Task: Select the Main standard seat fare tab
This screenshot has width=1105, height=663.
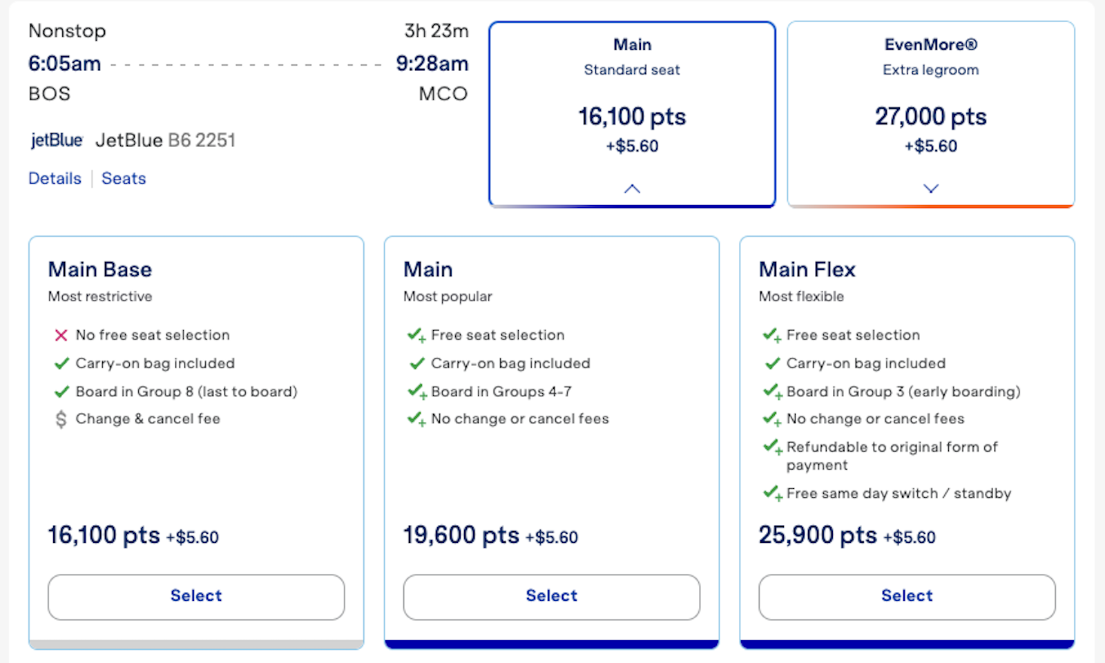Action: coord(632,114)
